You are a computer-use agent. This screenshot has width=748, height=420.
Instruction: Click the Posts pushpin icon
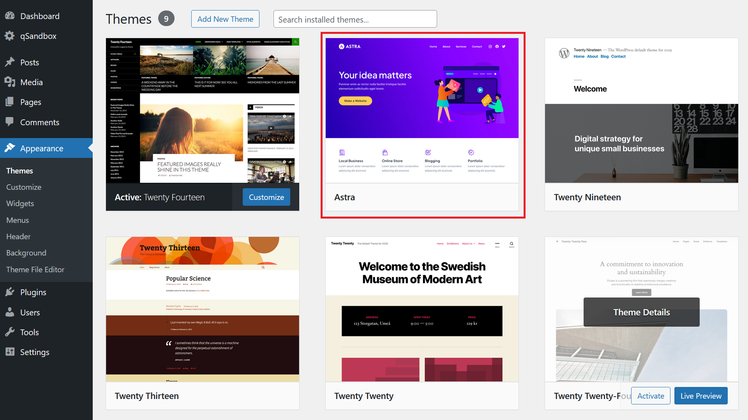pos(10,62)
